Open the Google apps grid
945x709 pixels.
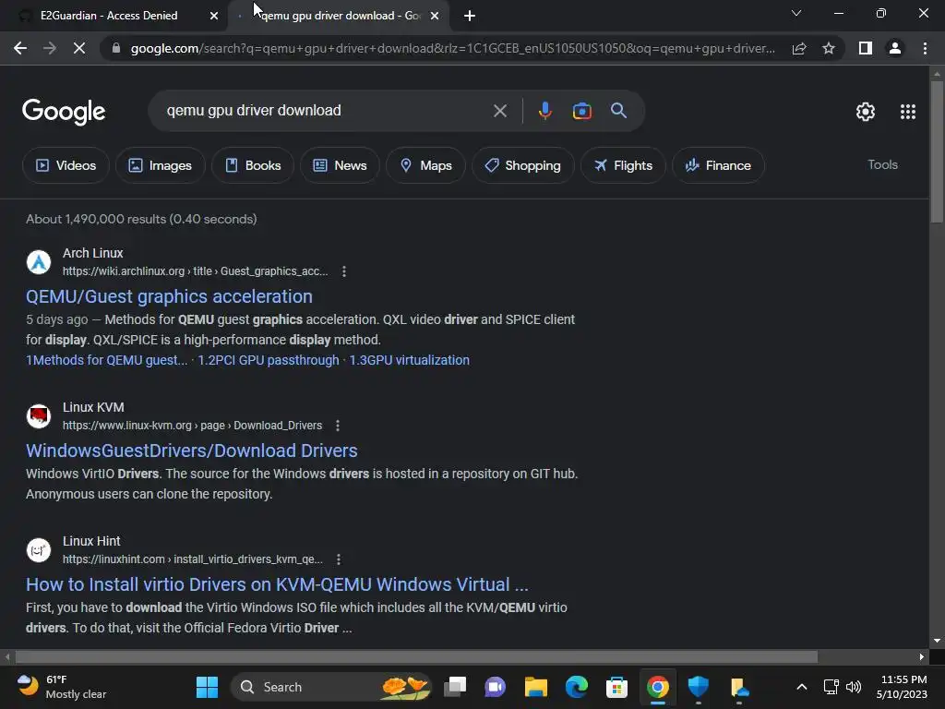point(908,112)
